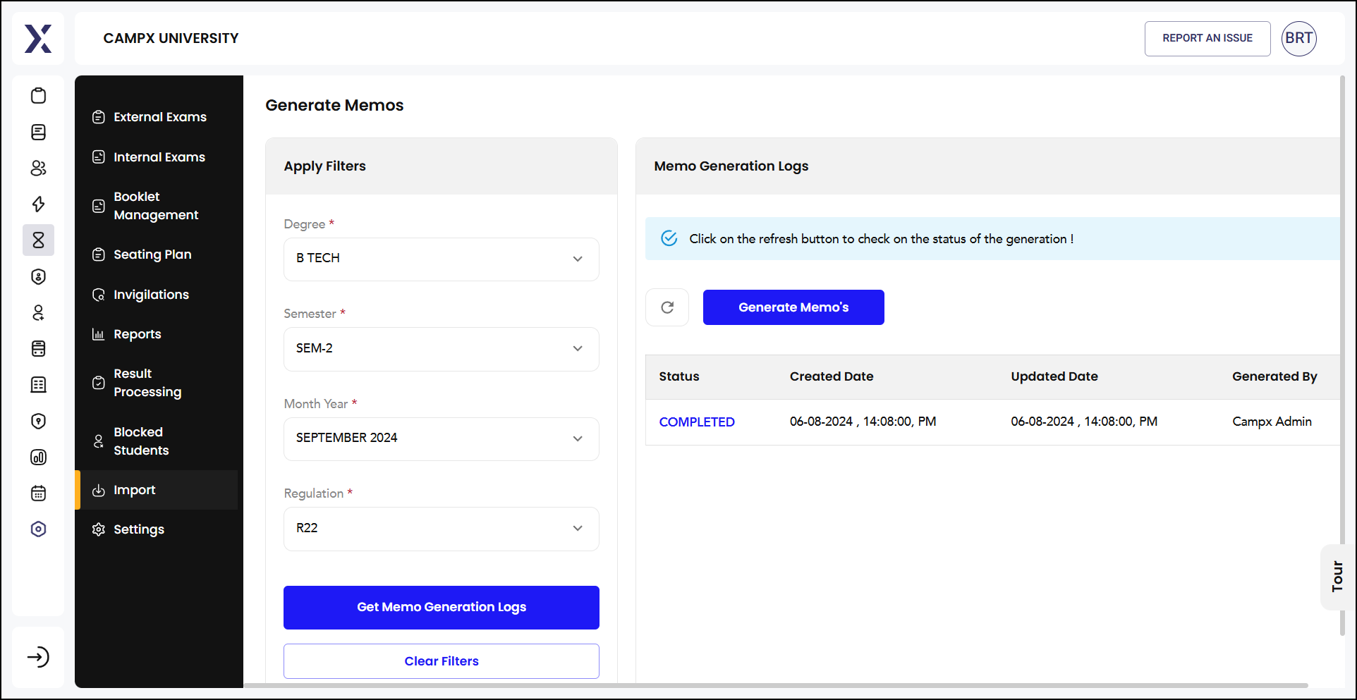1357x700 pixels.
Task: Click the Seating Plan menu icon
Action: [99, 254]
